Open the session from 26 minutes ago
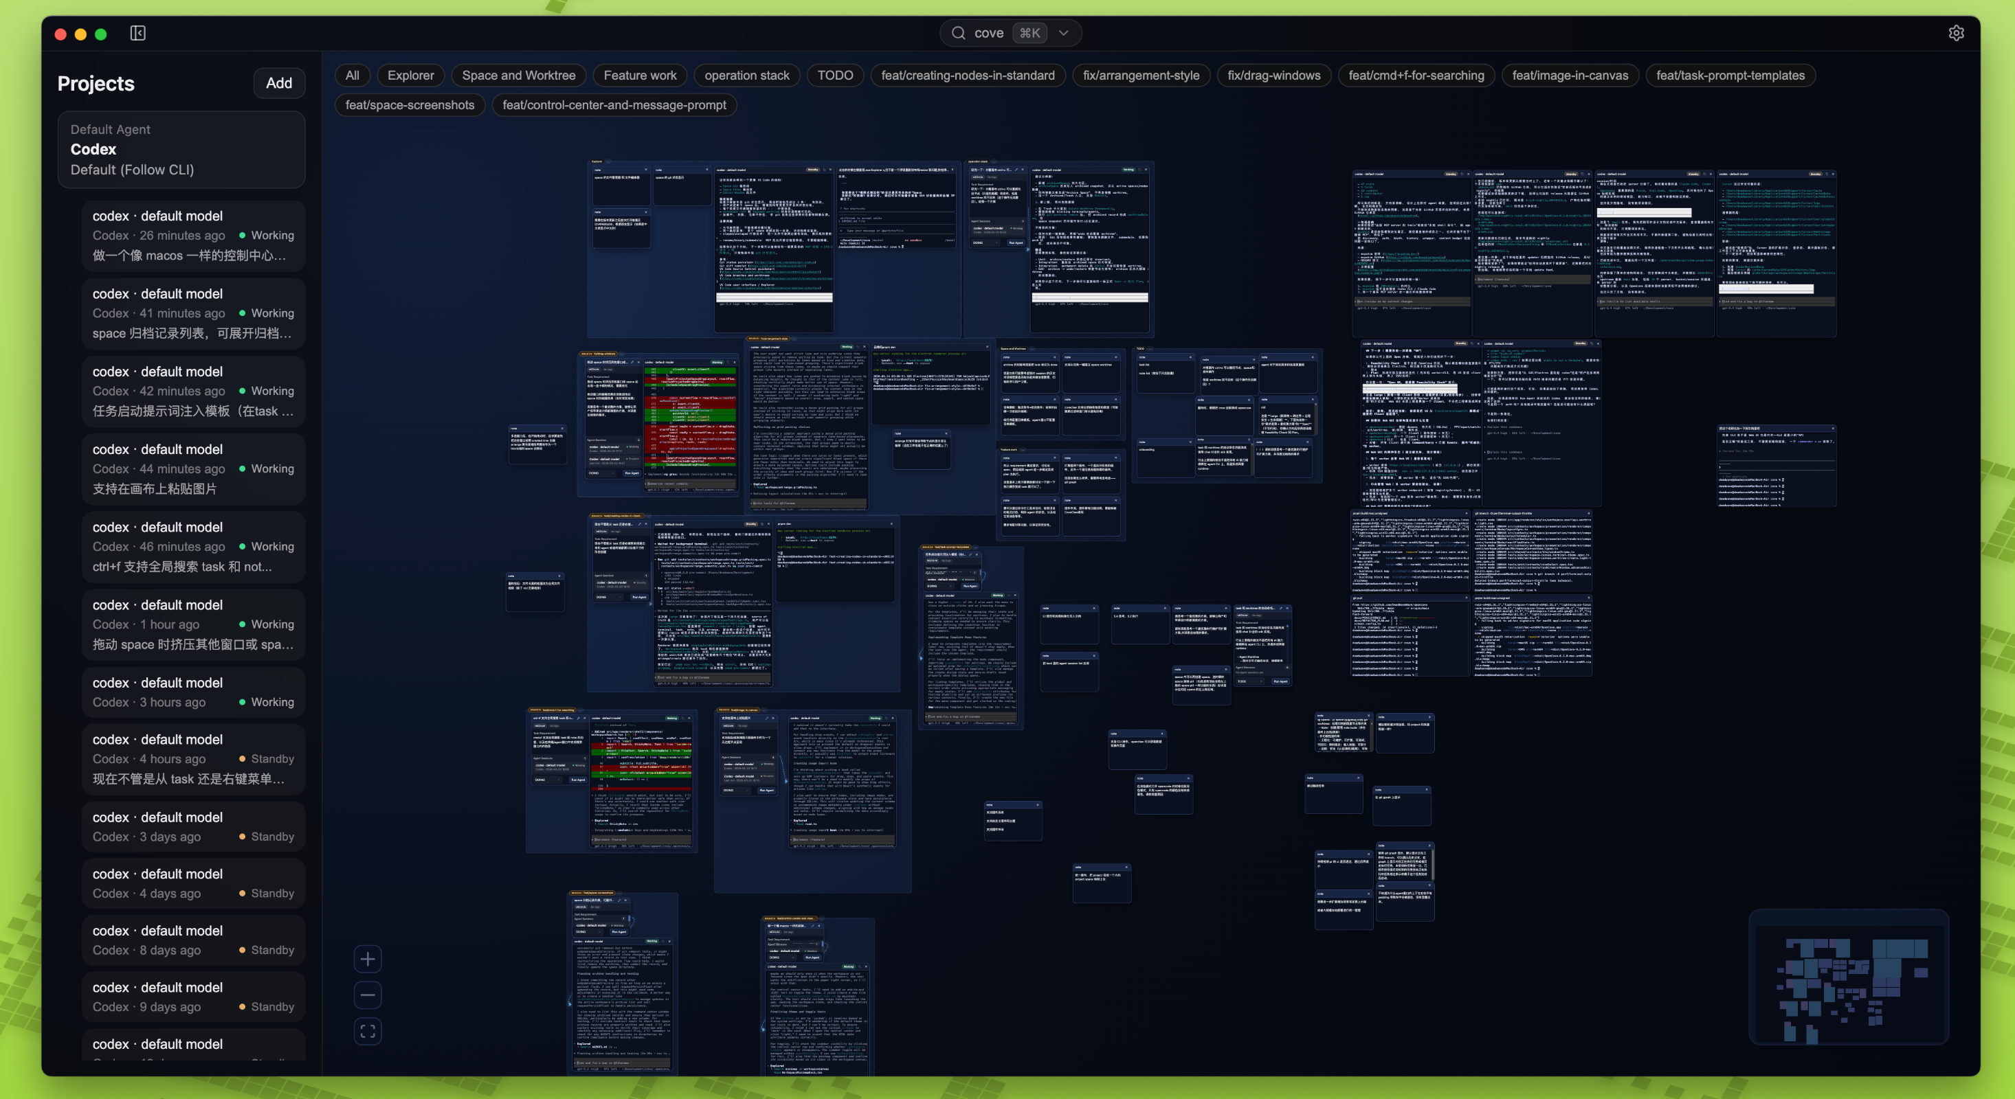2015x1099 pixels. pos(192,236)
